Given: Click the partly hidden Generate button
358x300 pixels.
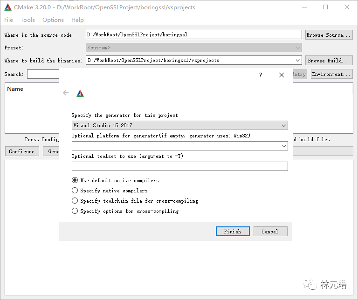Looking at the screenshot, I should click(51, 151).
